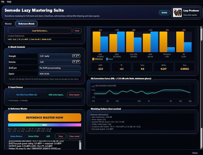Click the reference stats line showing 'LUFS -12.0'
The height and width of the screenshot is (155, 203).
coord(29,39)
